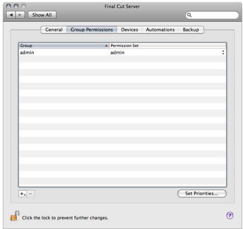Go to the Automations tab
Image resolution: width=243 pixels, height=229 pixels.
pyautogui.click(x=160, y=29)
